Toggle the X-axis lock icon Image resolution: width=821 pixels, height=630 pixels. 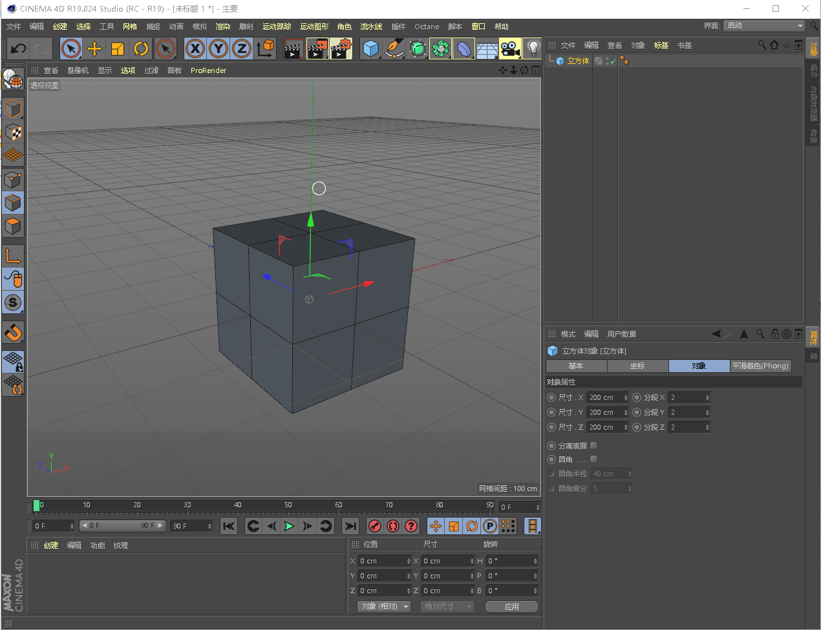pyautogui.click(x=195, y=48)
